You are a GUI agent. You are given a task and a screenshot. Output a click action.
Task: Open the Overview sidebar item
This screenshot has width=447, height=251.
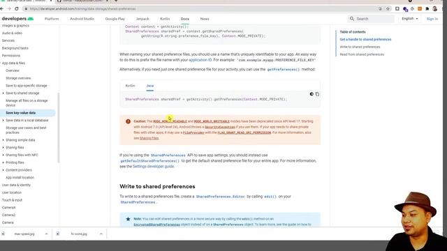point(13,70)
